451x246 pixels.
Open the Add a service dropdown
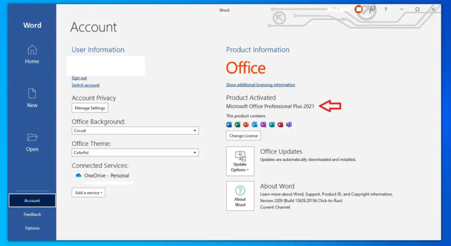click(89, 193)
